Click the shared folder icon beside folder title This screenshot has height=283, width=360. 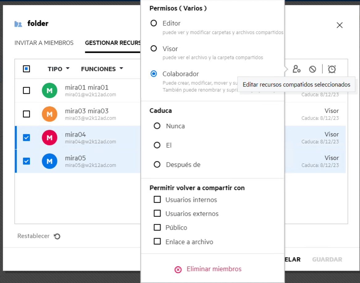(18, 24)
